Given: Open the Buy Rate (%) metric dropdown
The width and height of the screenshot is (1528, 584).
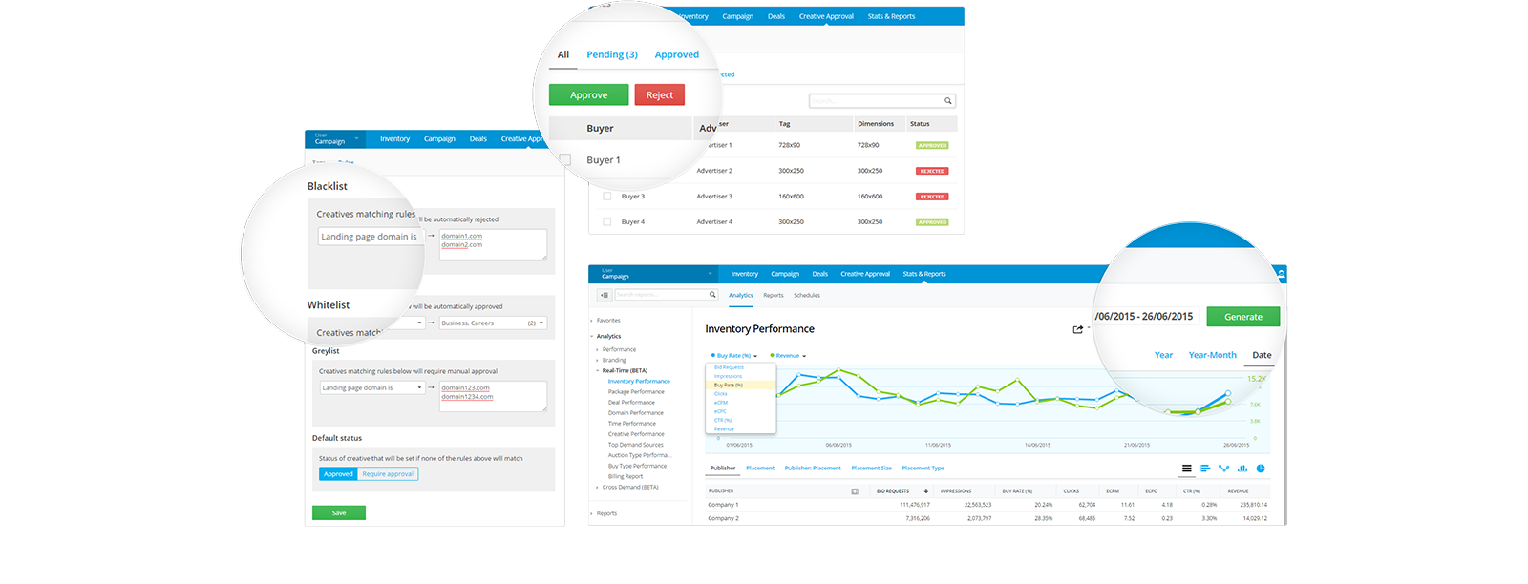Looking at the screenshot, I should 733,356.
